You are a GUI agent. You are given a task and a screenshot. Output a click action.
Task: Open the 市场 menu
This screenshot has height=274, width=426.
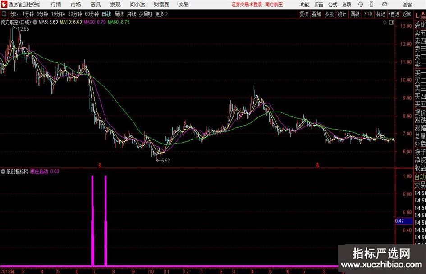pyautogui.click(x=76, y=4)
